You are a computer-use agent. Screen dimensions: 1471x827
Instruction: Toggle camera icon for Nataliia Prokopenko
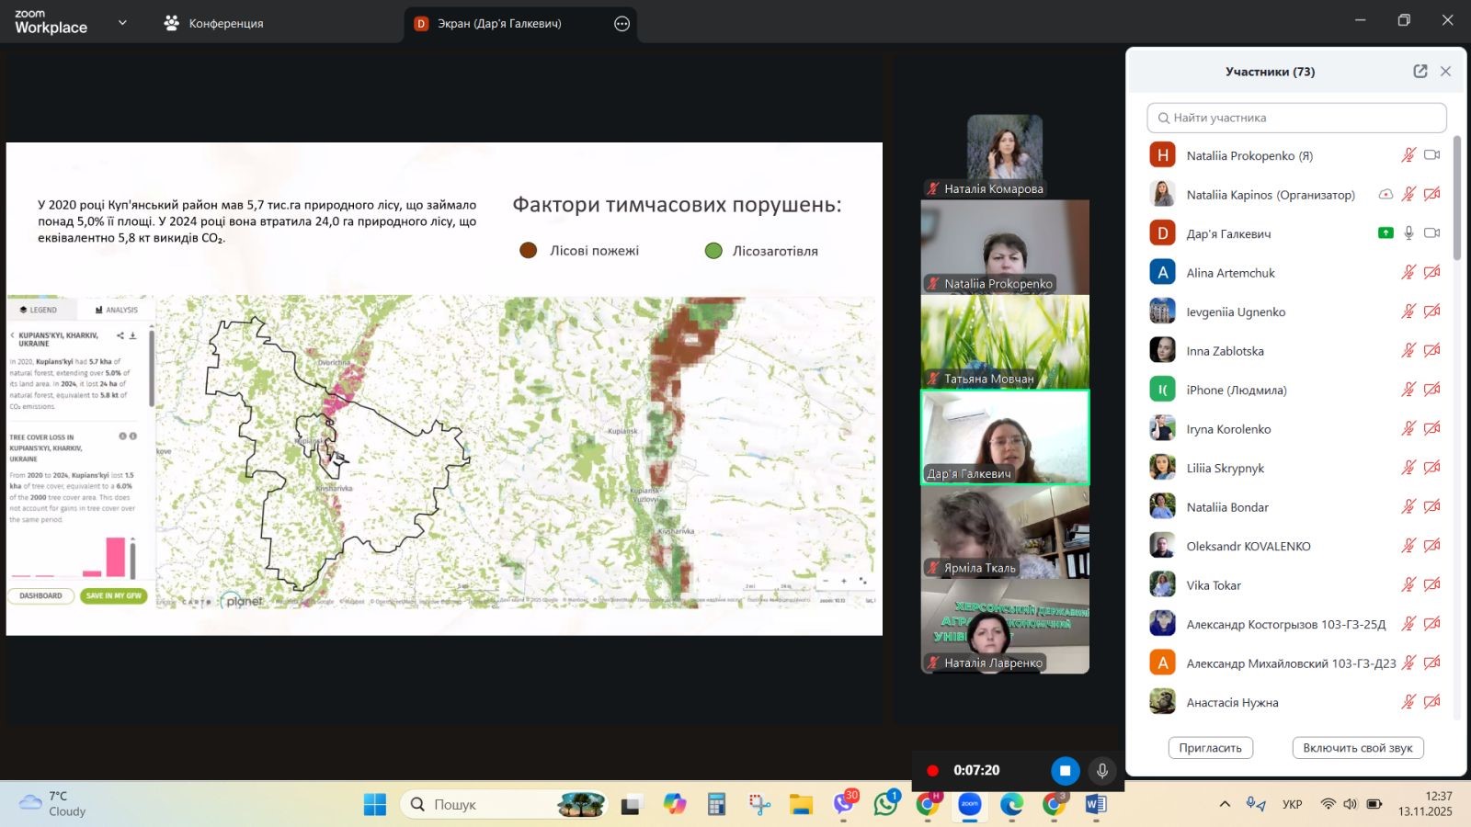1431,155
